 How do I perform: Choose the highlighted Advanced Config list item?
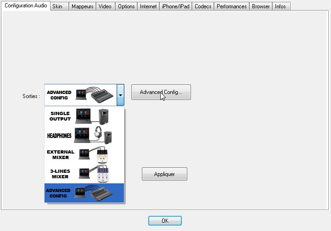(x=84, y=193)
